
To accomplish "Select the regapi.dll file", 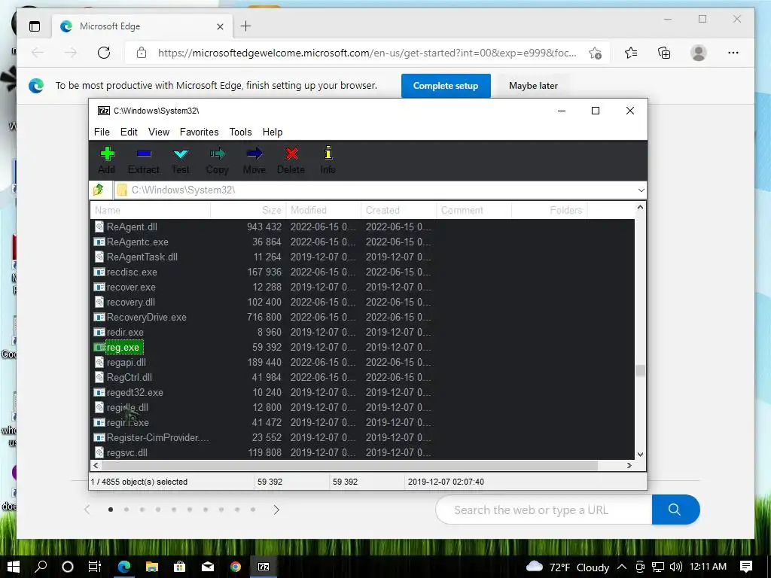I will click(x=126, y=363).
